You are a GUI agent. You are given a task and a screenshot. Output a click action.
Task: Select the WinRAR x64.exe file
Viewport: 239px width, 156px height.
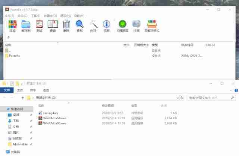[108, 118]
